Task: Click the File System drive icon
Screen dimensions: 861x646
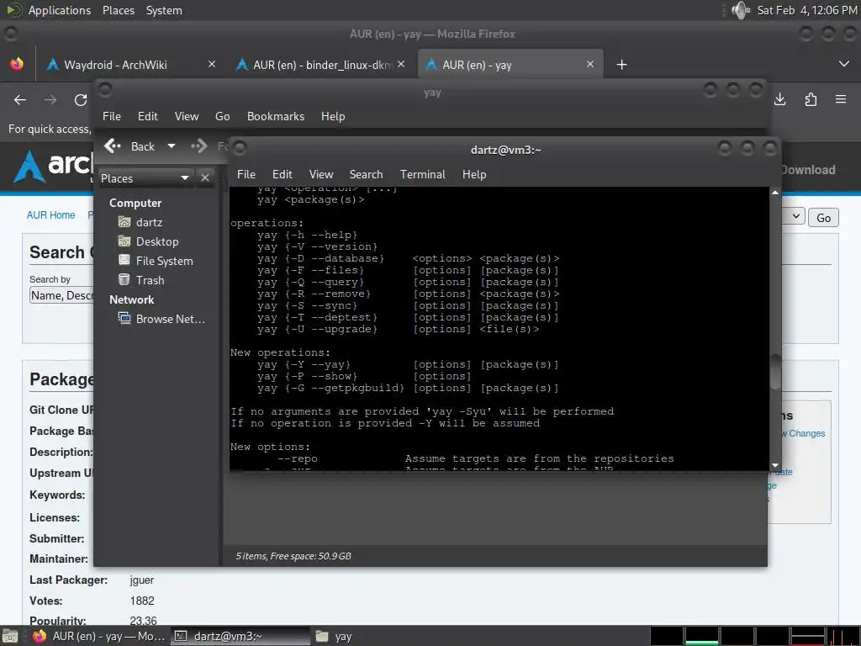Action: point(124,261)
